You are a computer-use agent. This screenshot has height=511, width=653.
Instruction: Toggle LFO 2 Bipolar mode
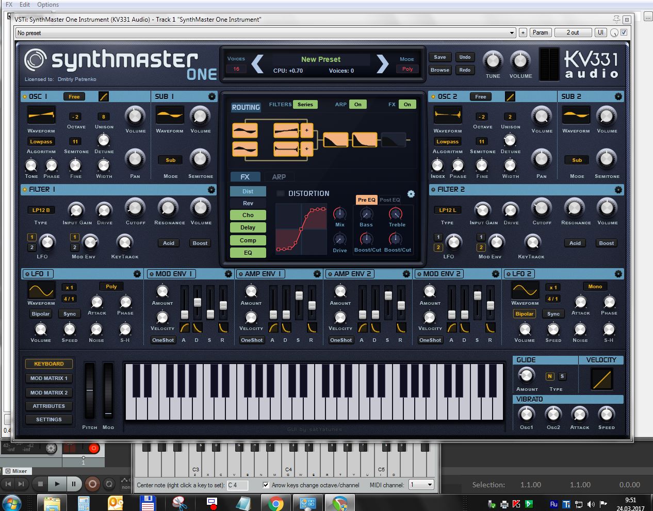point(524,314)
